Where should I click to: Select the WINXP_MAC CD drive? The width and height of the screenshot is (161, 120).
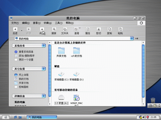tap(76, 98)
